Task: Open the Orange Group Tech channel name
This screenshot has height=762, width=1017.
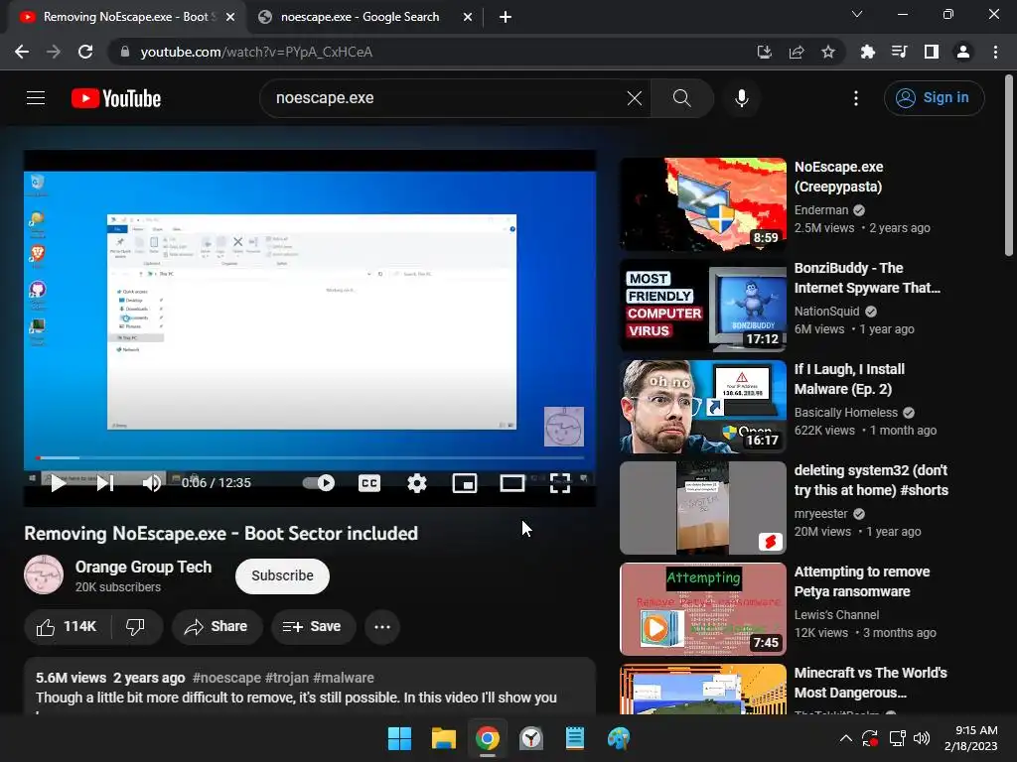Action: tap(143, 567)
